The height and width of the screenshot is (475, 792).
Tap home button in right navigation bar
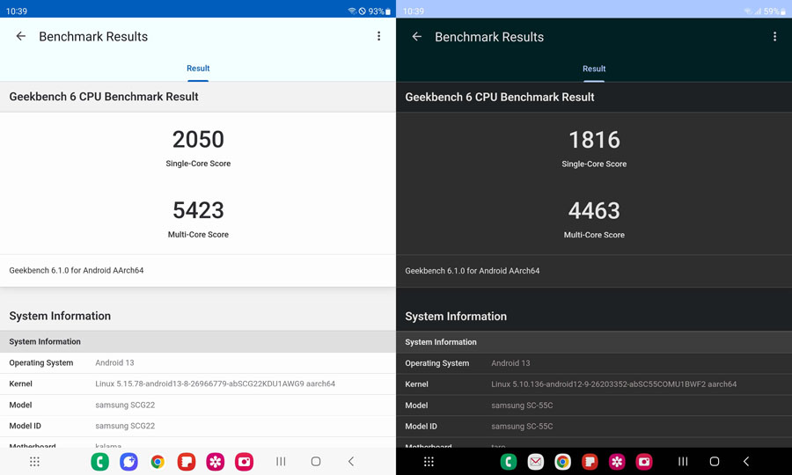(x=715, y=462)
